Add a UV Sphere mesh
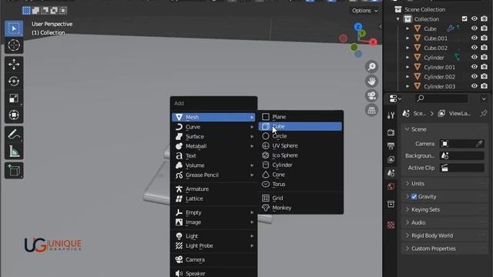The image size is (493, 277). 300,145
